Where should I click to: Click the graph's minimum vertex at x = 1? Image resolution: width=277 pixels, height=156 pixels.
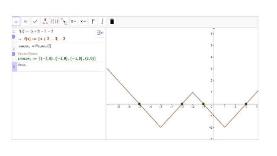pos(225,127)
